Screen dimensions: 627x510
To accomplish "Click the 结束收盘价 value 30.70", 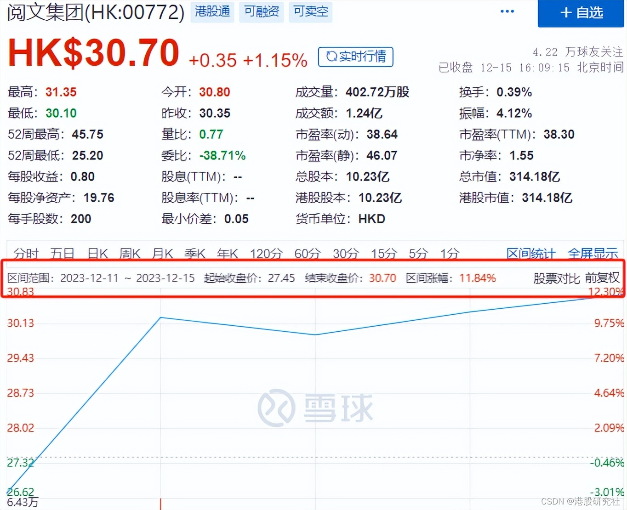I will pyautogui.click(x=382, y=278).
